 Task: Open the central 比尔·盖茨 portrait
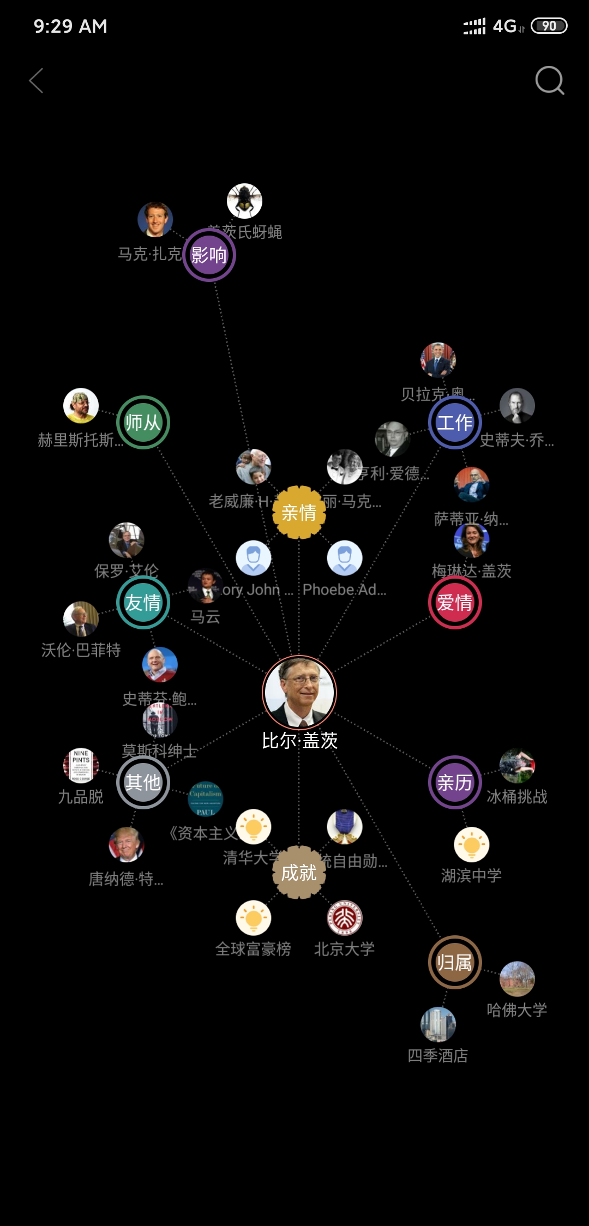tap(299, 692)
